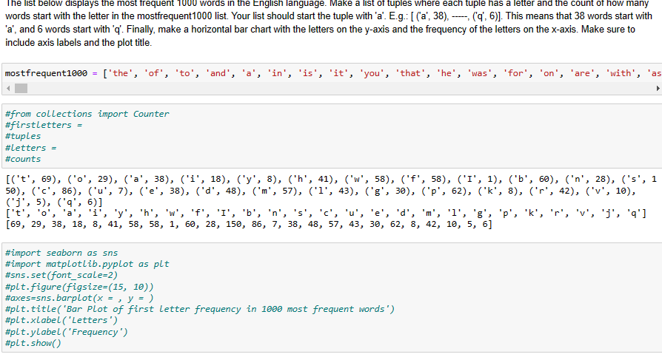This screenshot has height=357, width=662.
Task: Click the '#plt.title' code line
Action: click(200, 310)
